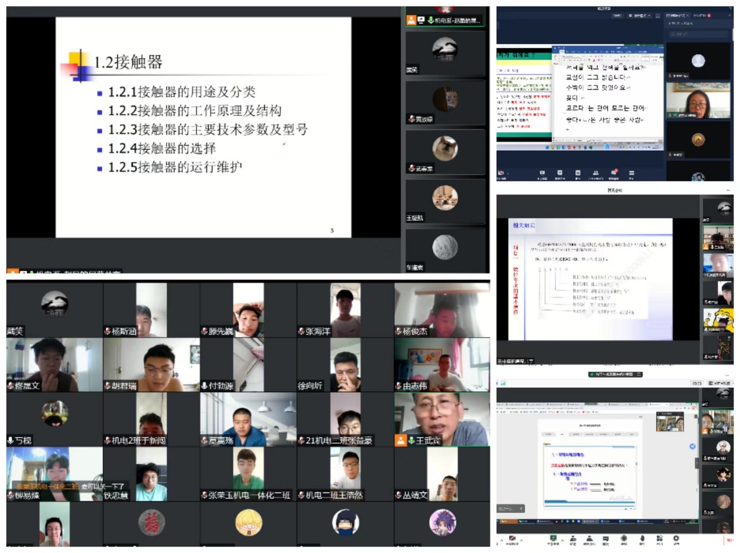
Task: Click the signal strength bars icon
Action: point(502,383)
